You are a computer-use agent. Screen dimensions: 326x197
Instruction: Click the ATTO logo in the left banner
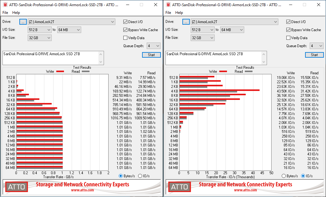pos(17,187)
